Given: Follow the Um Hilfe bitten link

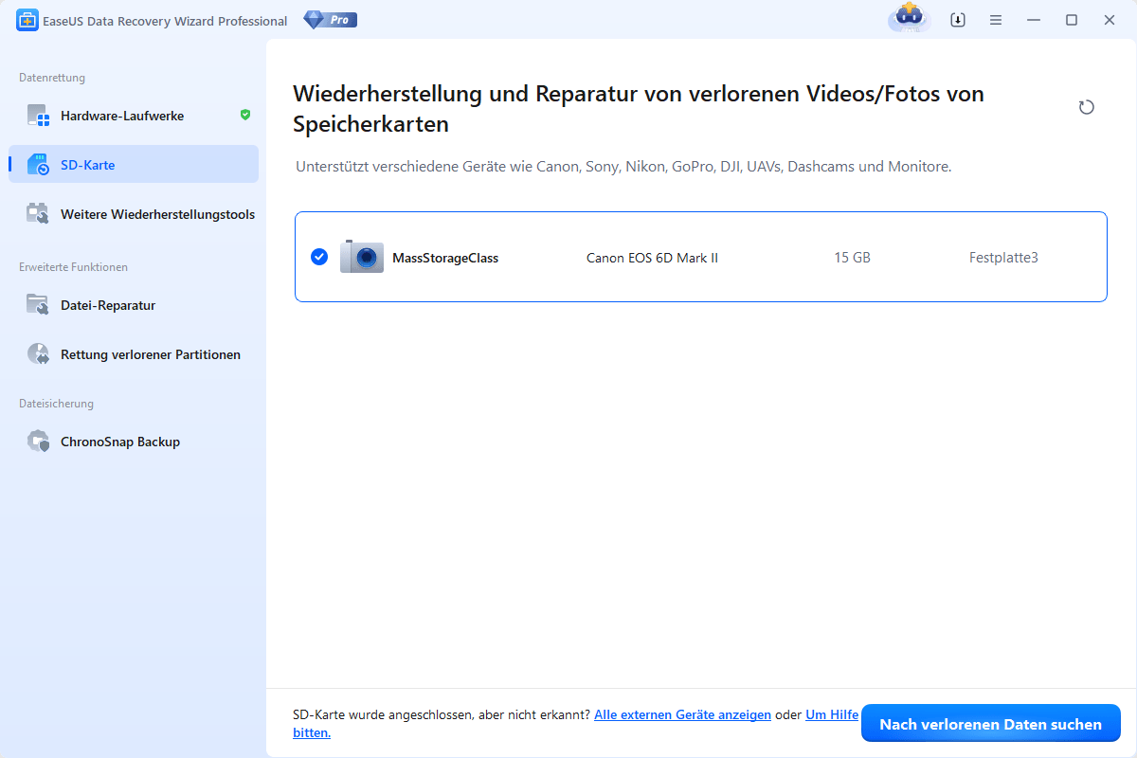Looking at the screenshot, I should (x=832, y=715).
